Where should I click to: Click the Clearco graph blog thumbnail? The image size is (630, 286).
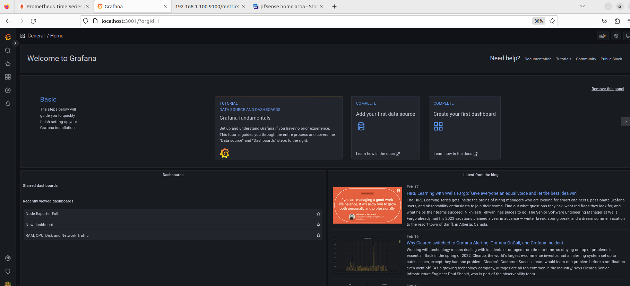point(367,255)
